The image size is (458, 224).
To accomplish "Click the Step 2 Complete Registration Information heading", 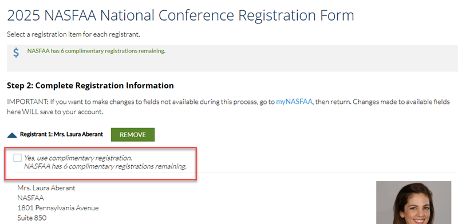I will pyautogui.click(x=90, y=86).
